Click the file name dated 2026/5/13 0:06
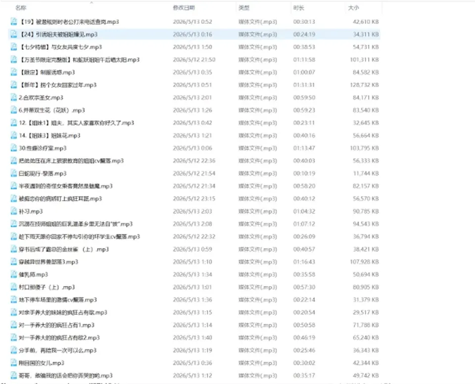 [43, 148]
